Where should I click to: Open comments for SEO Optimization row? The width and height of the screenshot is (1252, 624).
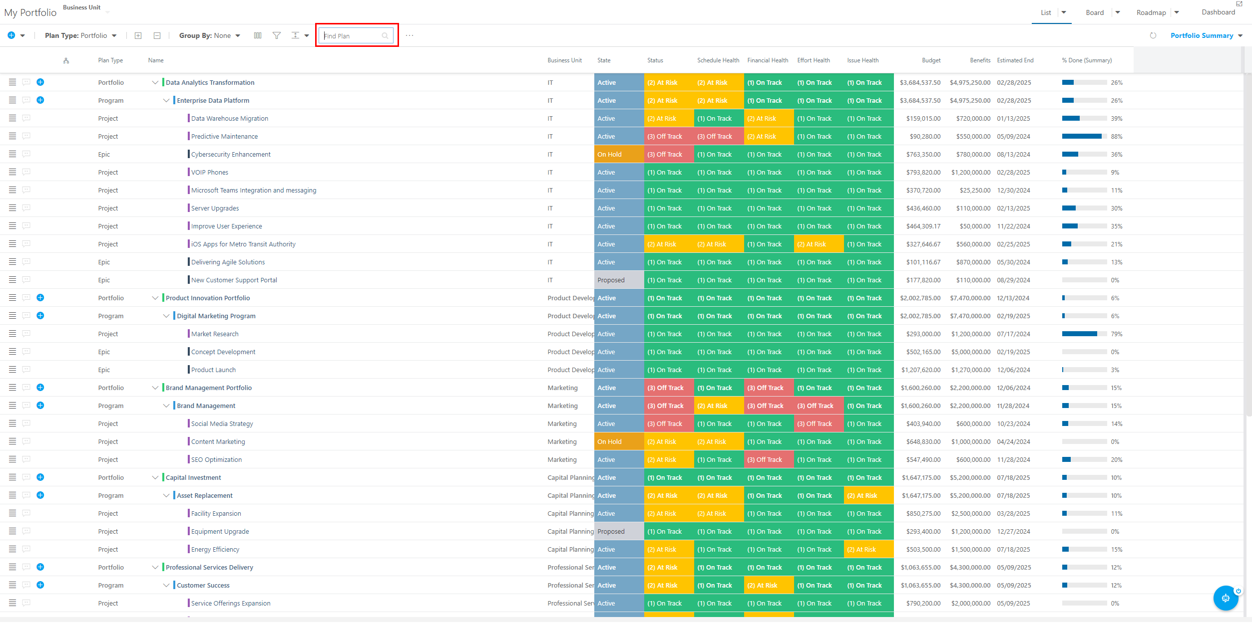pyautogui.click(x=26, y=459)
